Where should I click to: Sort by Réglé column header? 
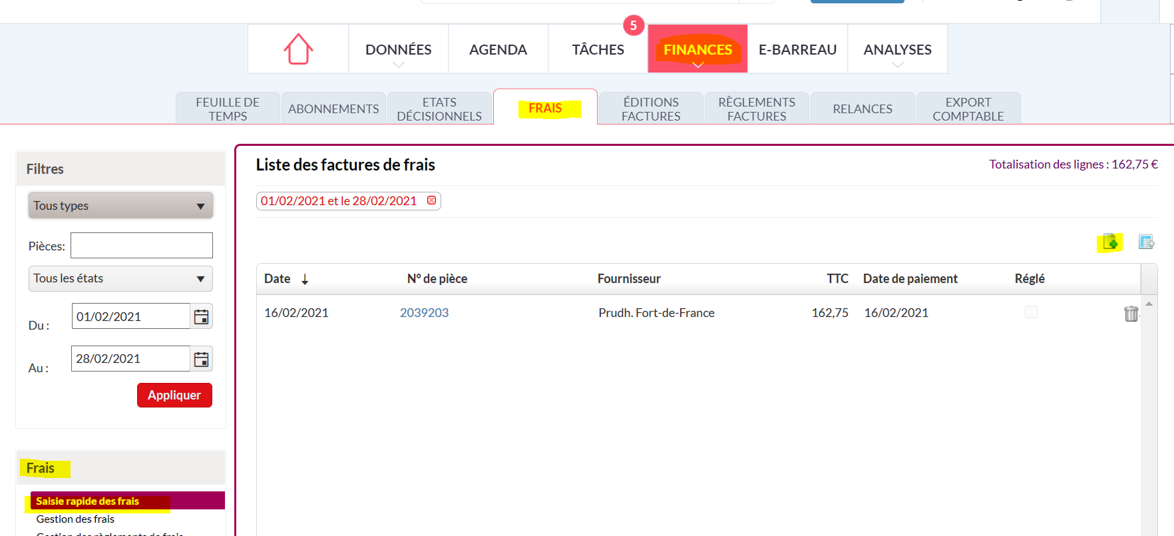coord(1030,278)
